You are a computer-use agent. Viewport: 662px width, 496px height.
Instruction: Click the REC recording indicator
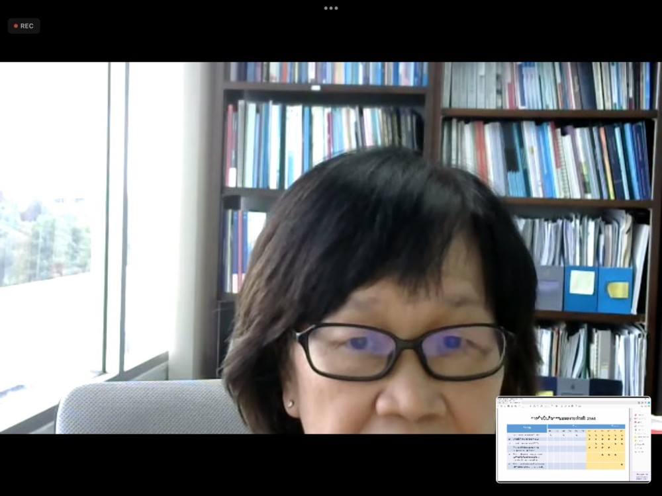(24, 26)
